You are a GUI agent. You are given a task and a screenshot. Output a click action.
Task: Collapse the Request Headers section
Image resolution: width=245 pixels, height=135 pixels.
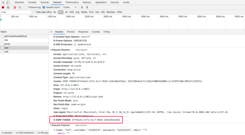coord(51,50)
